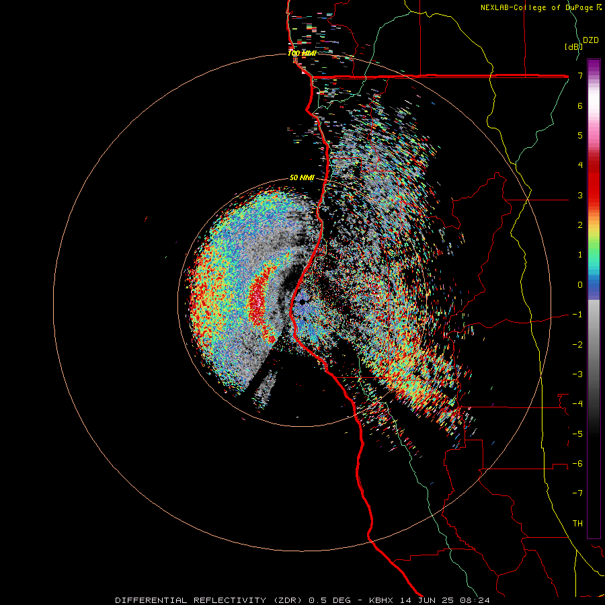Click the DZD legend title
The image size is (605, 605).
click(591, 40)
